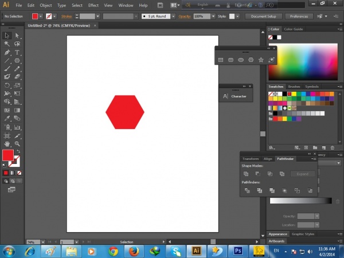
Task: Open the Opacity dropdown in control bar
Action: coord(213,17)
